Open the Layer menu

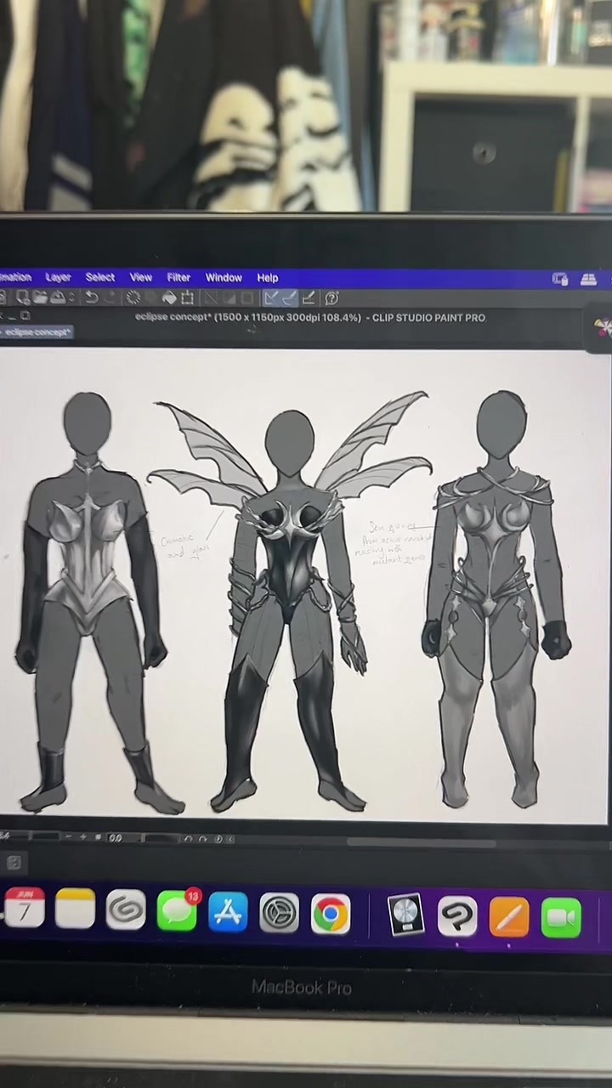(58, 277)
